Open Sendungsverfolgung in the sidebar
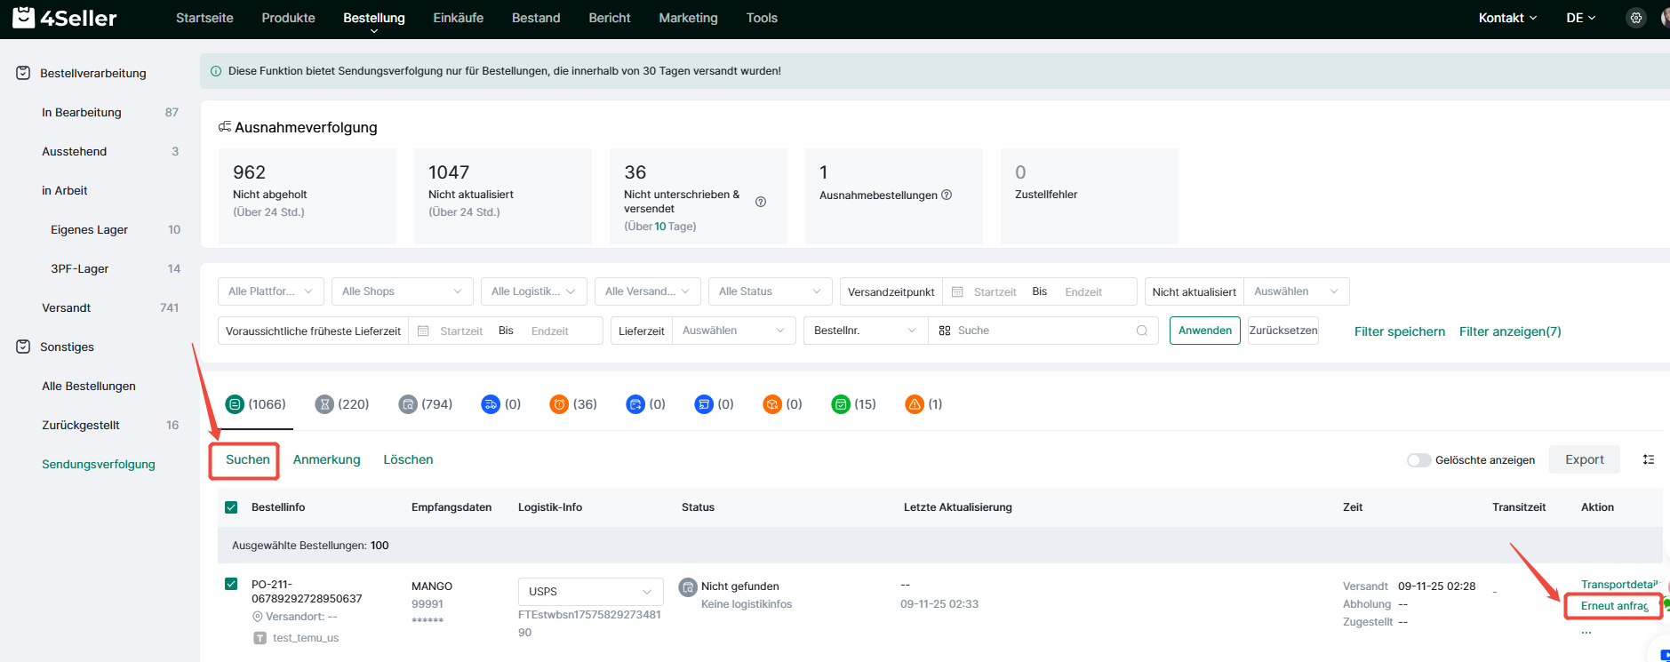 pyautogui.click(x=99, y=464)
